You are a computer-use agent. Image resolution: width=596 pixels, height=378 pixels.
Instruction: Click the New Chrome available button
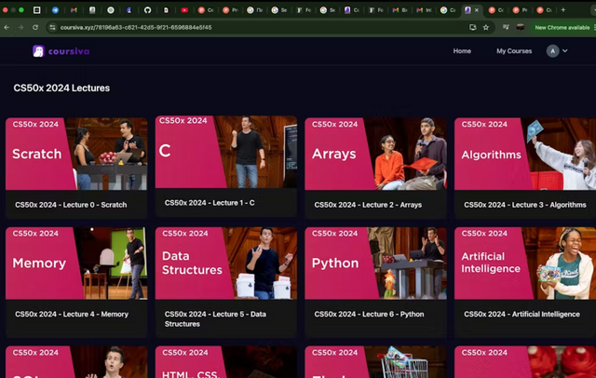pos(562,27)
